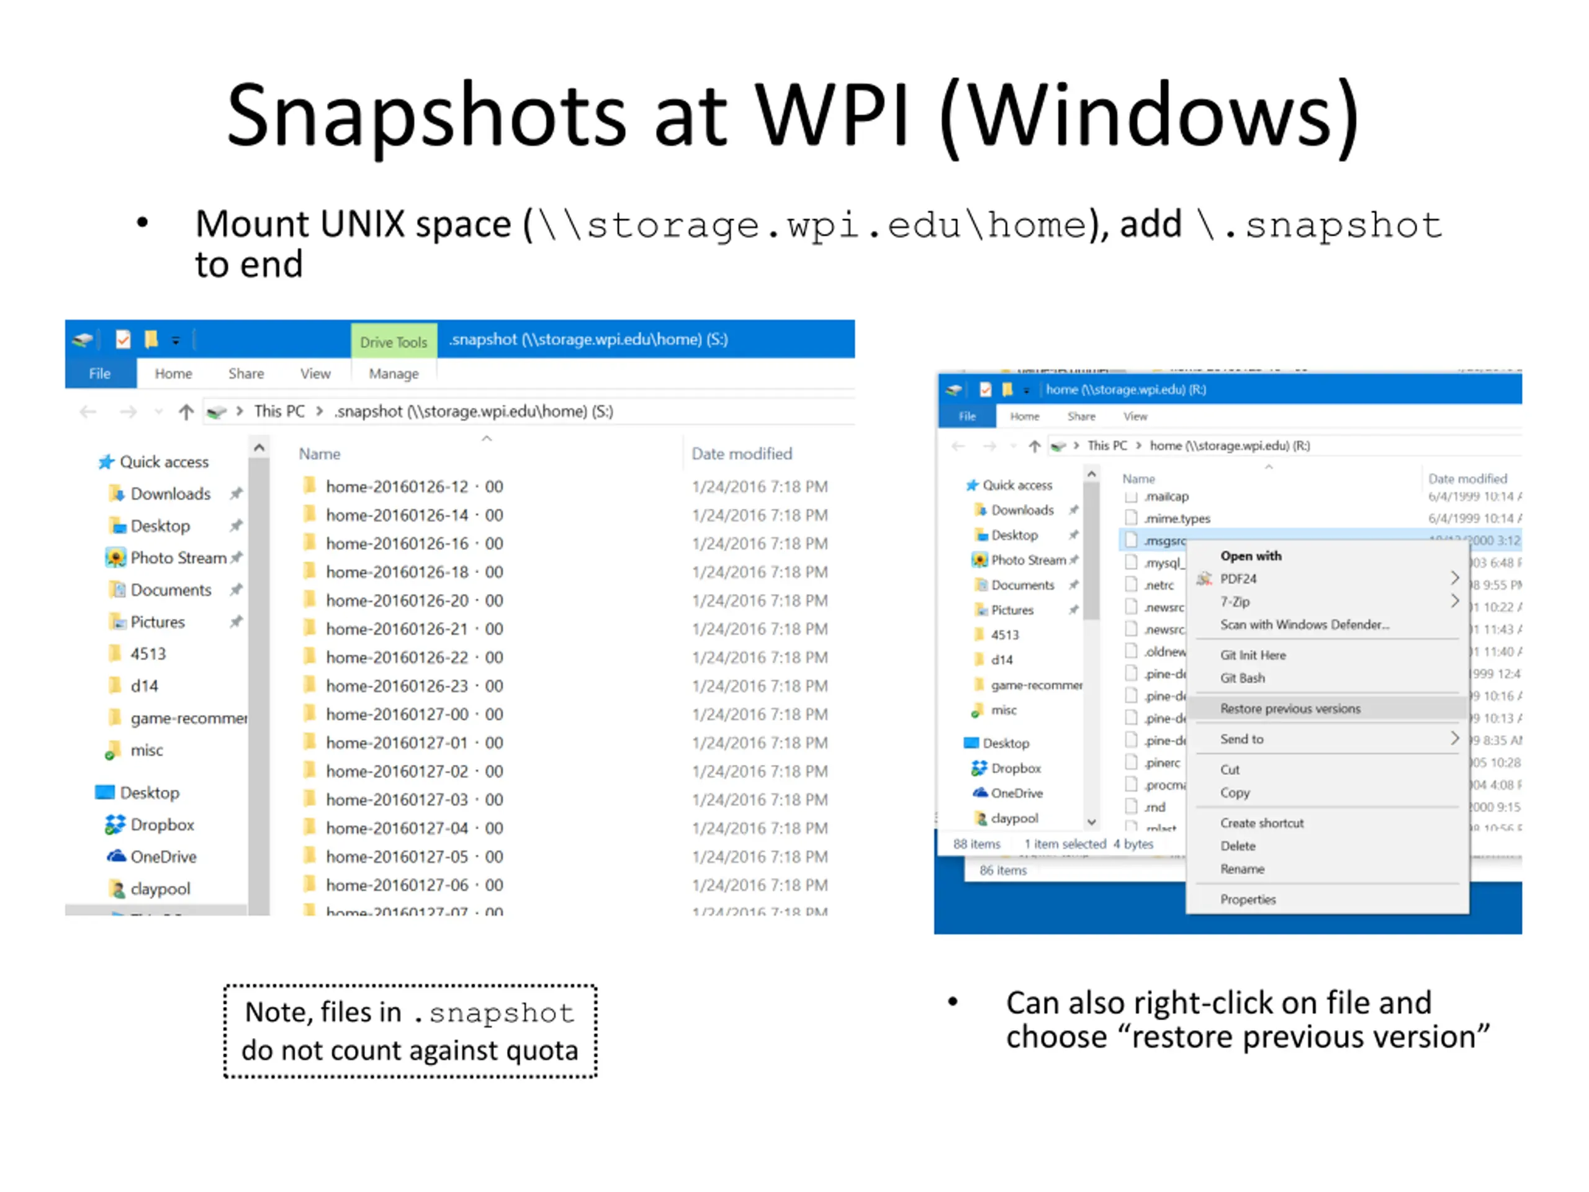Image resolution: width=1589 pixels, height=1192 pixels.
Task: Click the Back arrow in the .snapshot window
Action: click(88, 412)
